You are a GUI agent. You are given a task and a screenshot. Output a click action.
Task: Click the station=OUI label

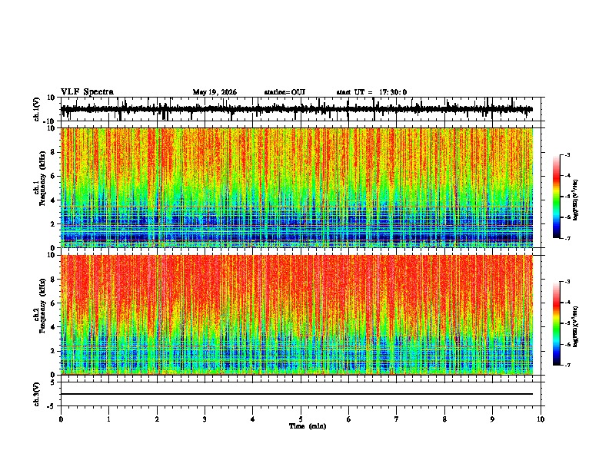(285, 92)
